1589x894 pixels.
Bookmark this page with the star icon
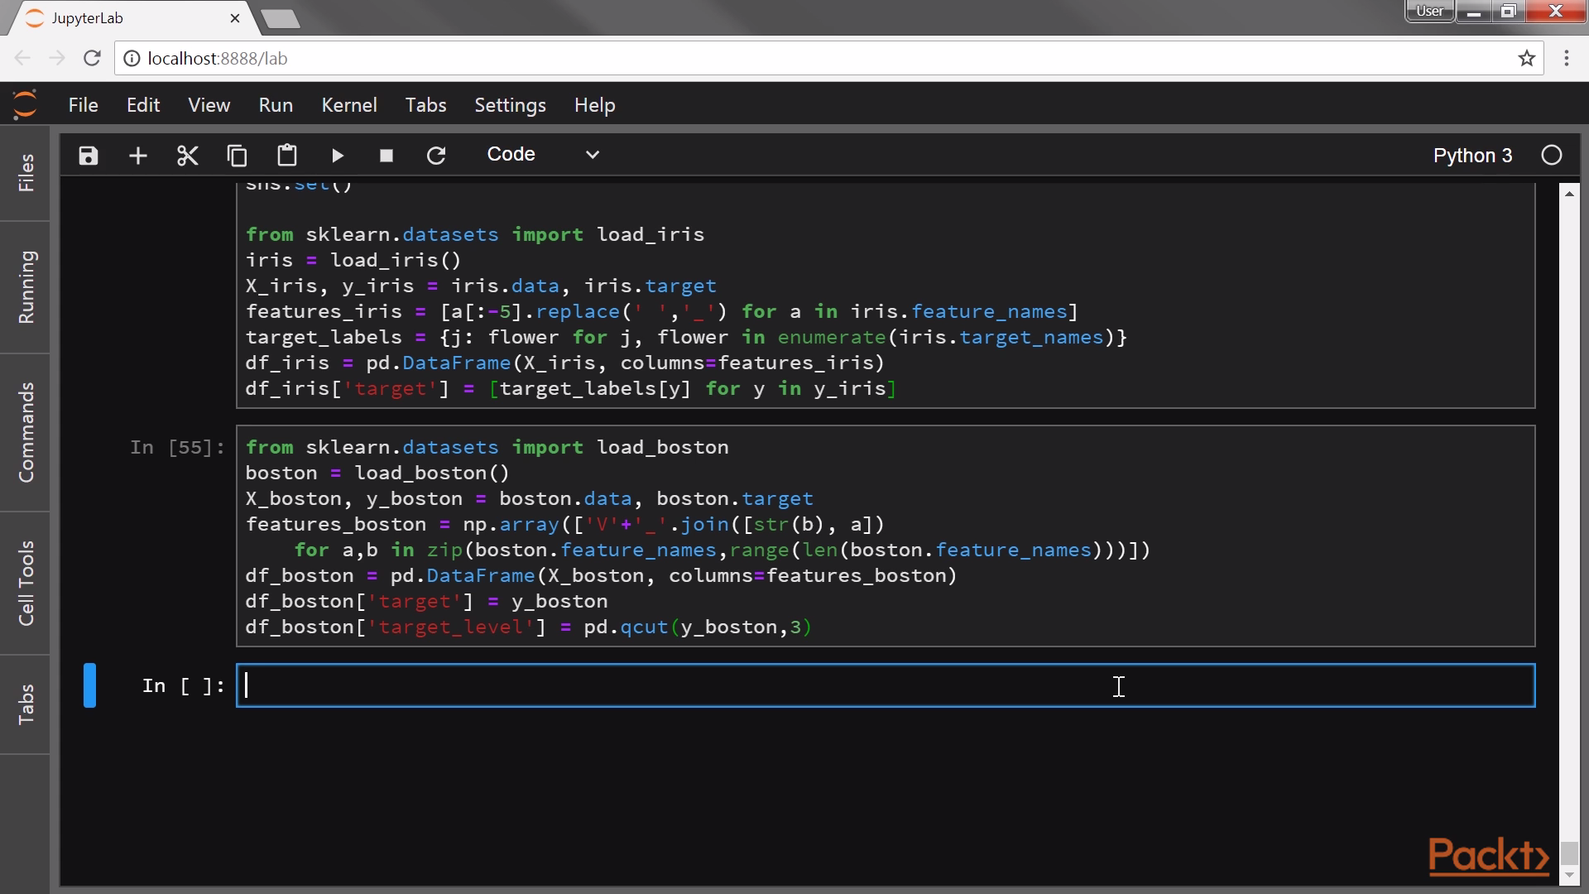pyautogui.click(x=1527, y=58)
